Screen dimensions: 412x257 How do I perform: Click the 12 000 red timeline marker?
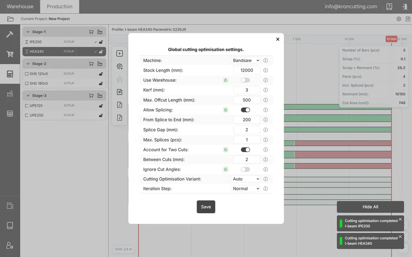click(x=391, y=39)
